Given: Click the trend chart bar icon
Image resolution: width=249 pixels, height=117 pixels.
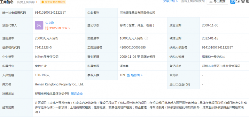Looking at the screenshot, I should click(128, 75).
